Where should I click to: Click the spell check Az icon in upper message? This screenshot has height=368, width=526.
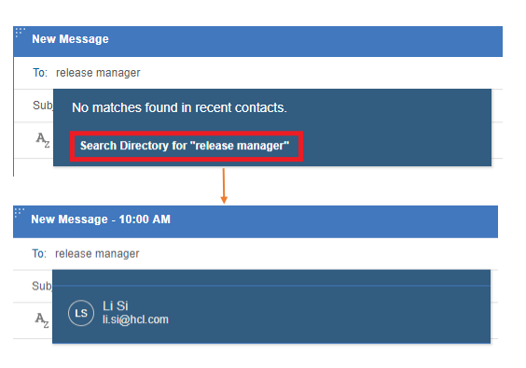pyautogui.click(x=43, y=140)
